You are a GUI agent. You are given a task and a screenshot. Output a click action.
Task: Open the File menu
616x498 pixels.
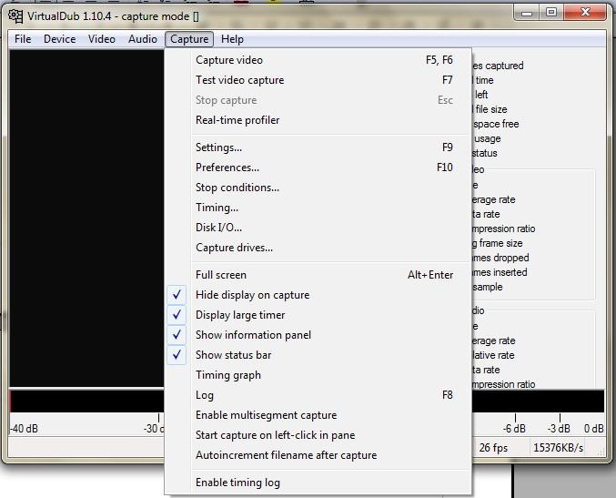tap(23, 39)
